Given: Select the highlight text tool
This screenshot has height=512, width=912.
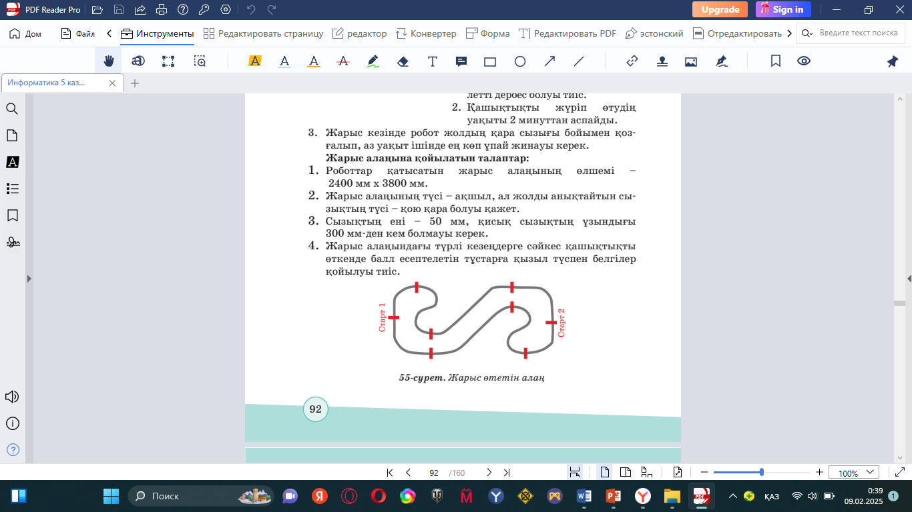Looking at the screenshot, I should 254,61.
